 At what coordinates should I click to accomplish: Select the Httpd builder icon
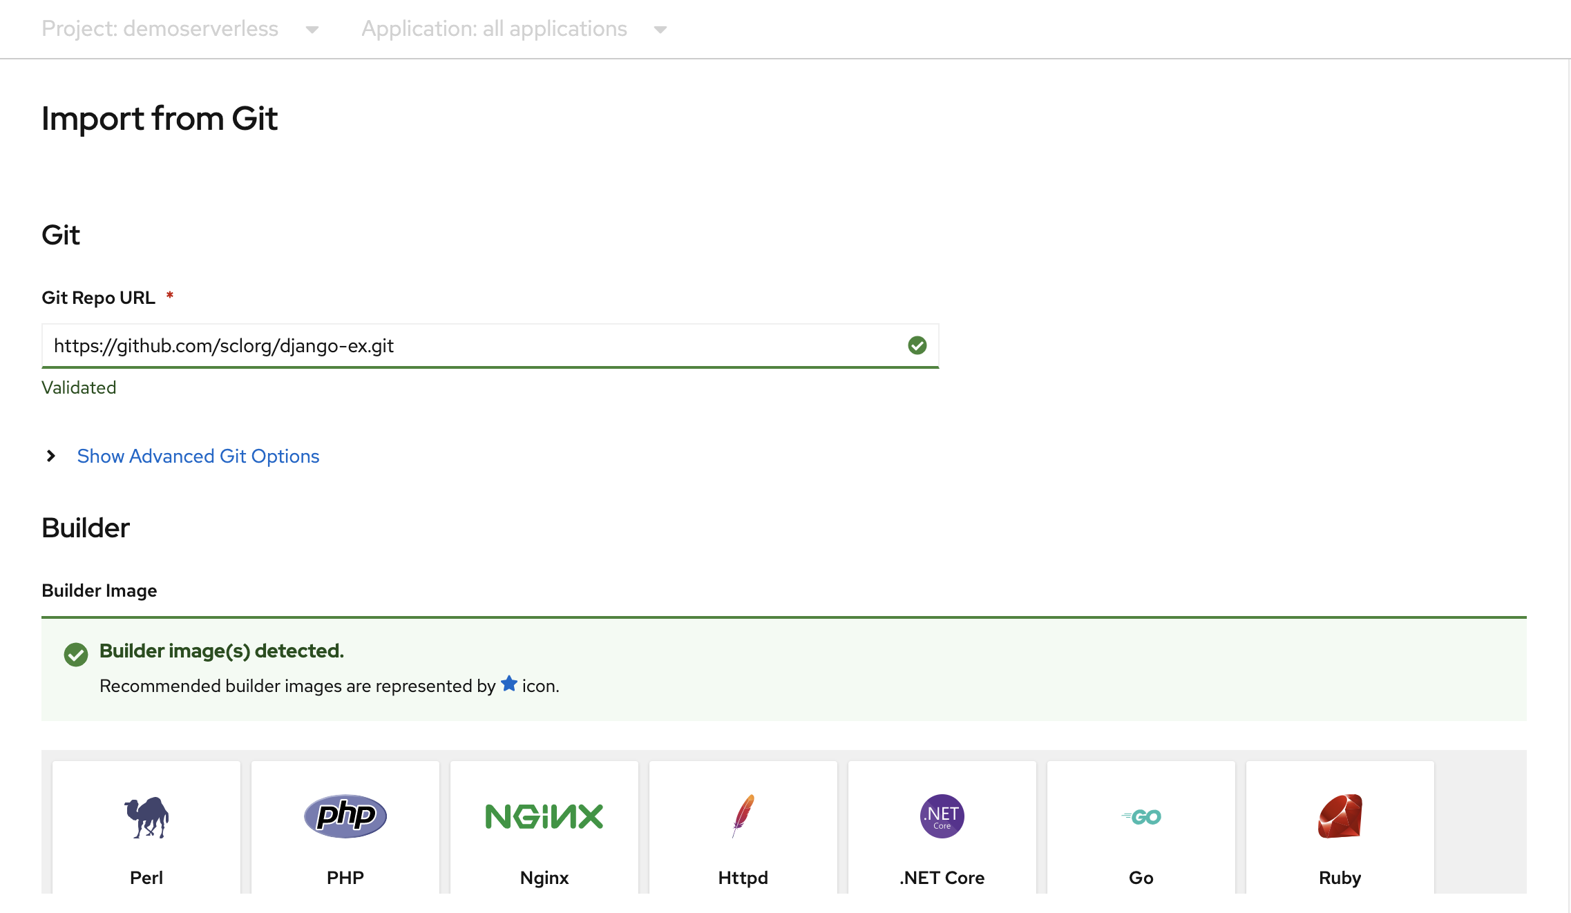pyautogui.click(x=743, y=815)
